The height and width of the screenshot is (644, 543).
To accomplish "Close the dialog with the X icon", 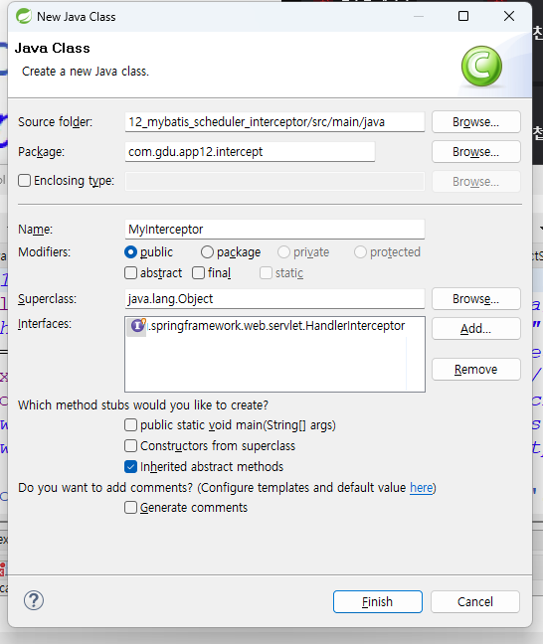I will click(x=509, y=16).
